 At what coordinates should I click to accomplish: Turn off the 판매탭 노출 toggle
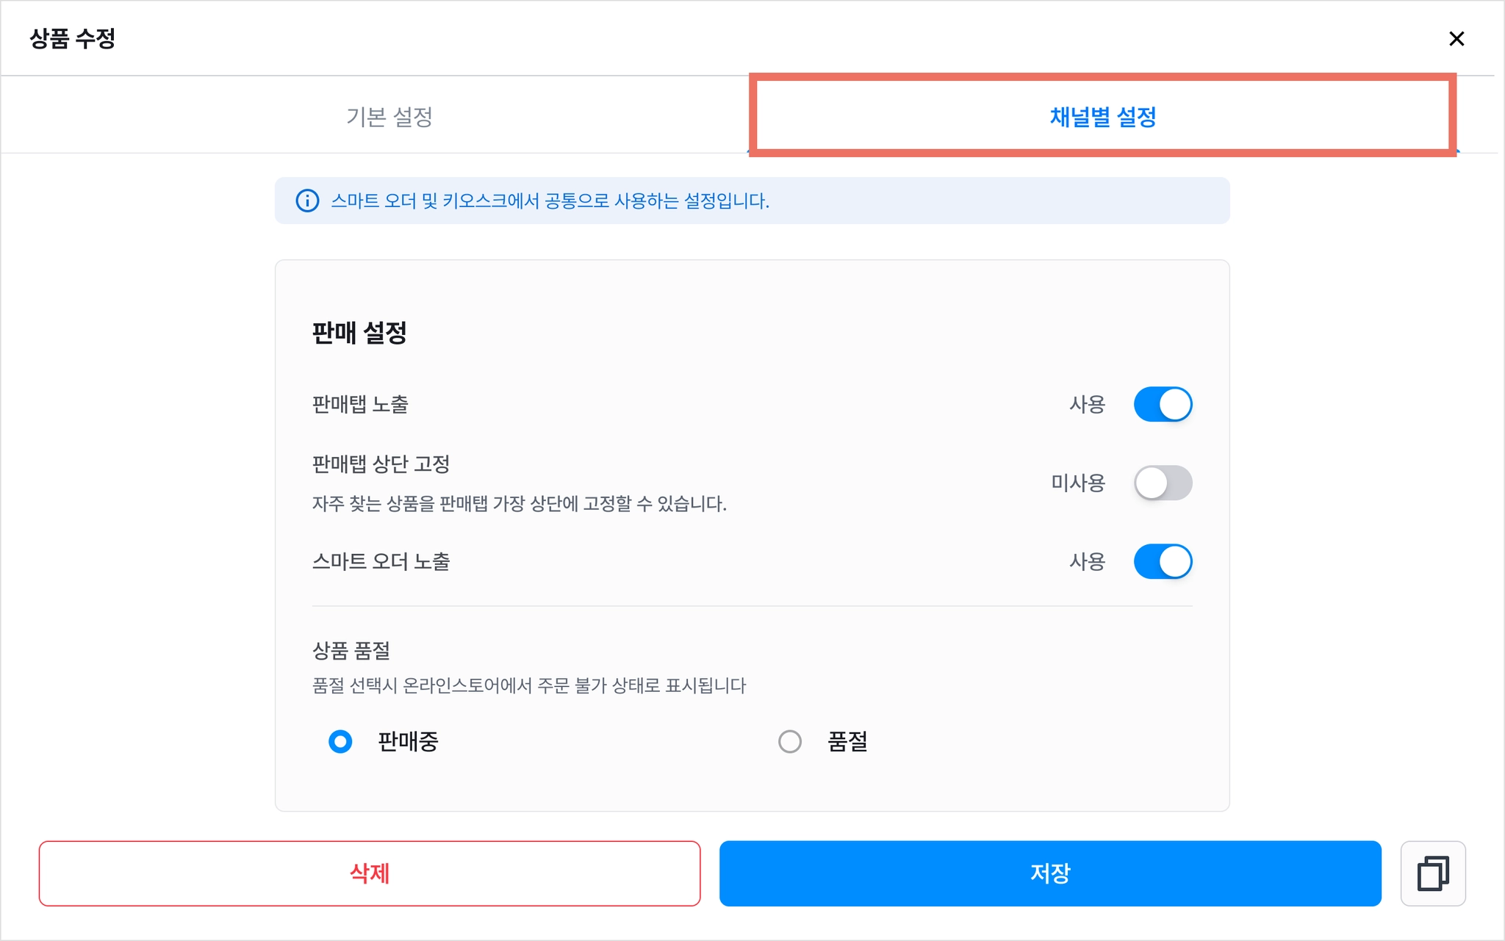coord(1163,404)
